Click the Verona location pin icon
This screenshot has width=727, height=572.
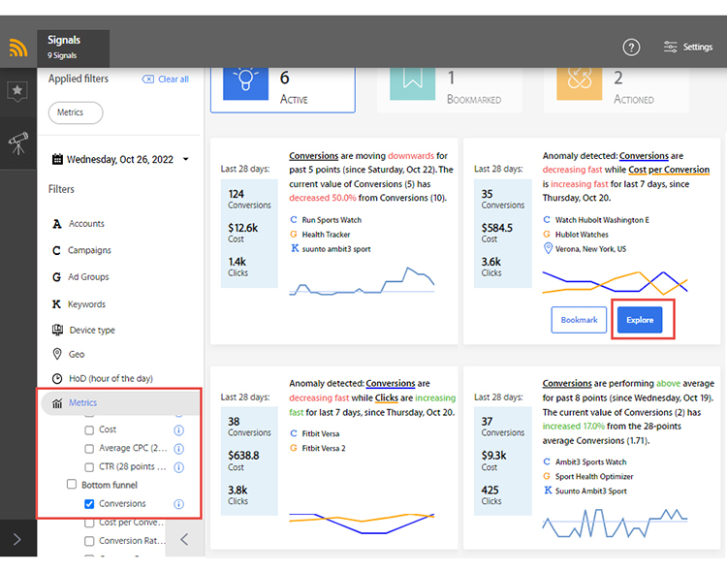tap(548, 248)
